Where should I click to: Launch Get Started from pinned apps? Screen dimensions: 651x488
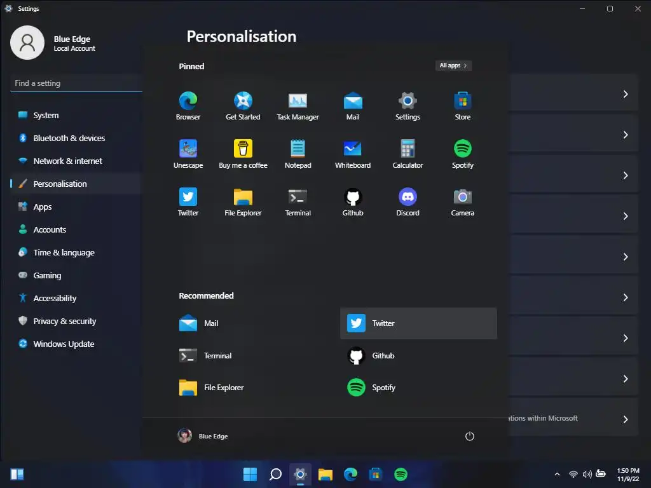243,106
